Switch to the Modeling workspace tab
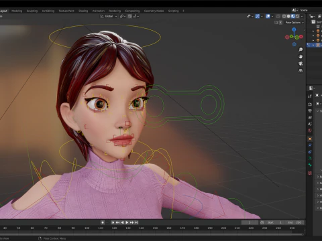The image size is (322, 241). pos(17,11)
